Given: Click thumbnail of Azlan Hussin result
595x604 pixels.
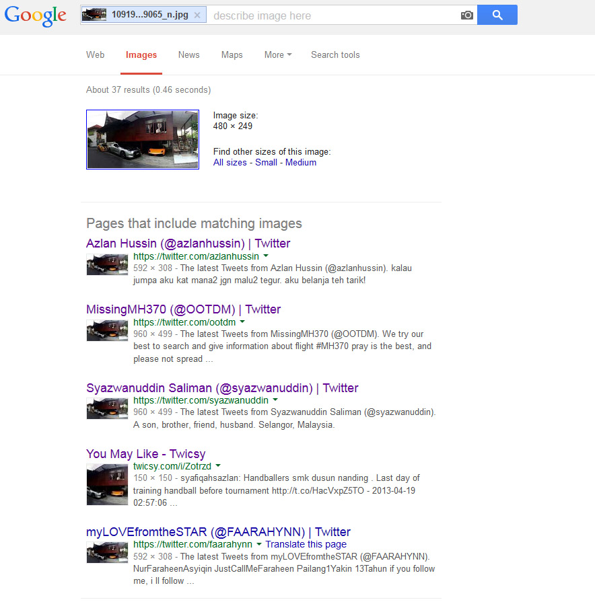Looking at the screenshot, I should (107, 264).
